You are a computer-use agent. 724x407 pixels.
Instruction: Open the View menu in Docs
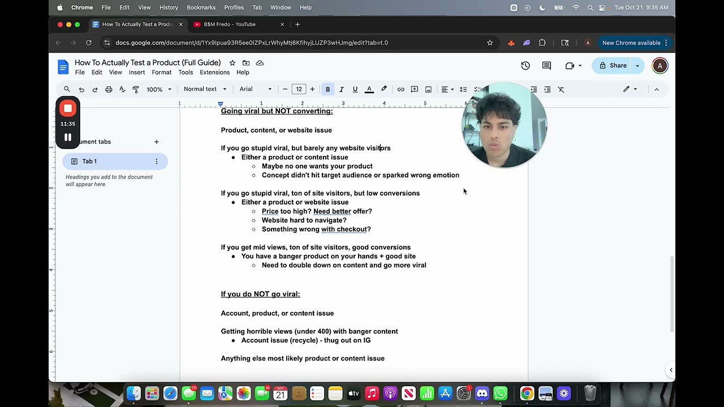point(115,72)
